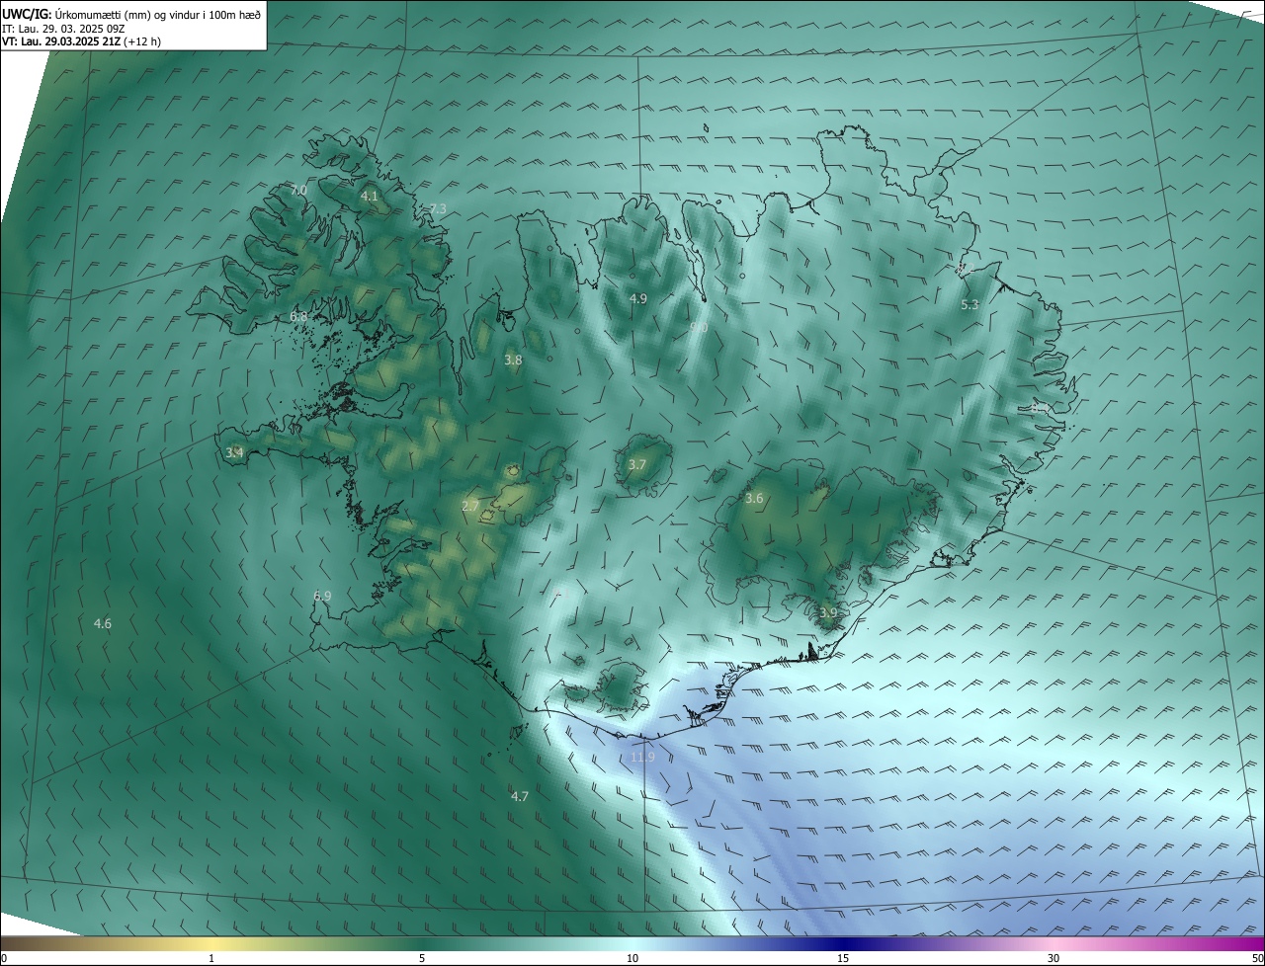Screen dimensions: 1265x966
Task: Click the 7.0 value label in the Westfjords
Action: 299,190
